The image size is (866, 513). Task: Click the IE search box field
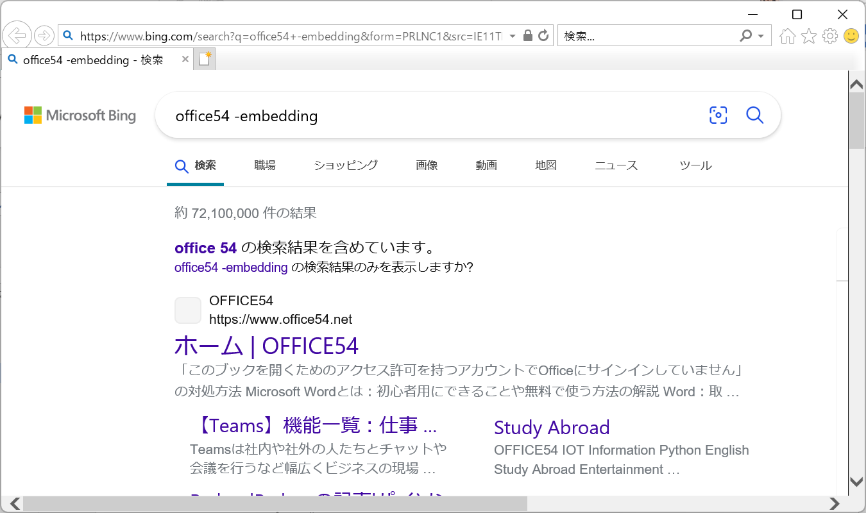(x=648, y=36)
